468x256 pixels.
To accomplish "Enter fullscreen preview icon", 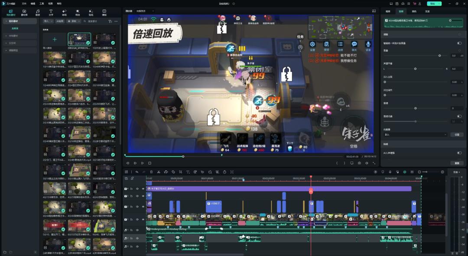I will pyautogui.click(x=374, y=163).
